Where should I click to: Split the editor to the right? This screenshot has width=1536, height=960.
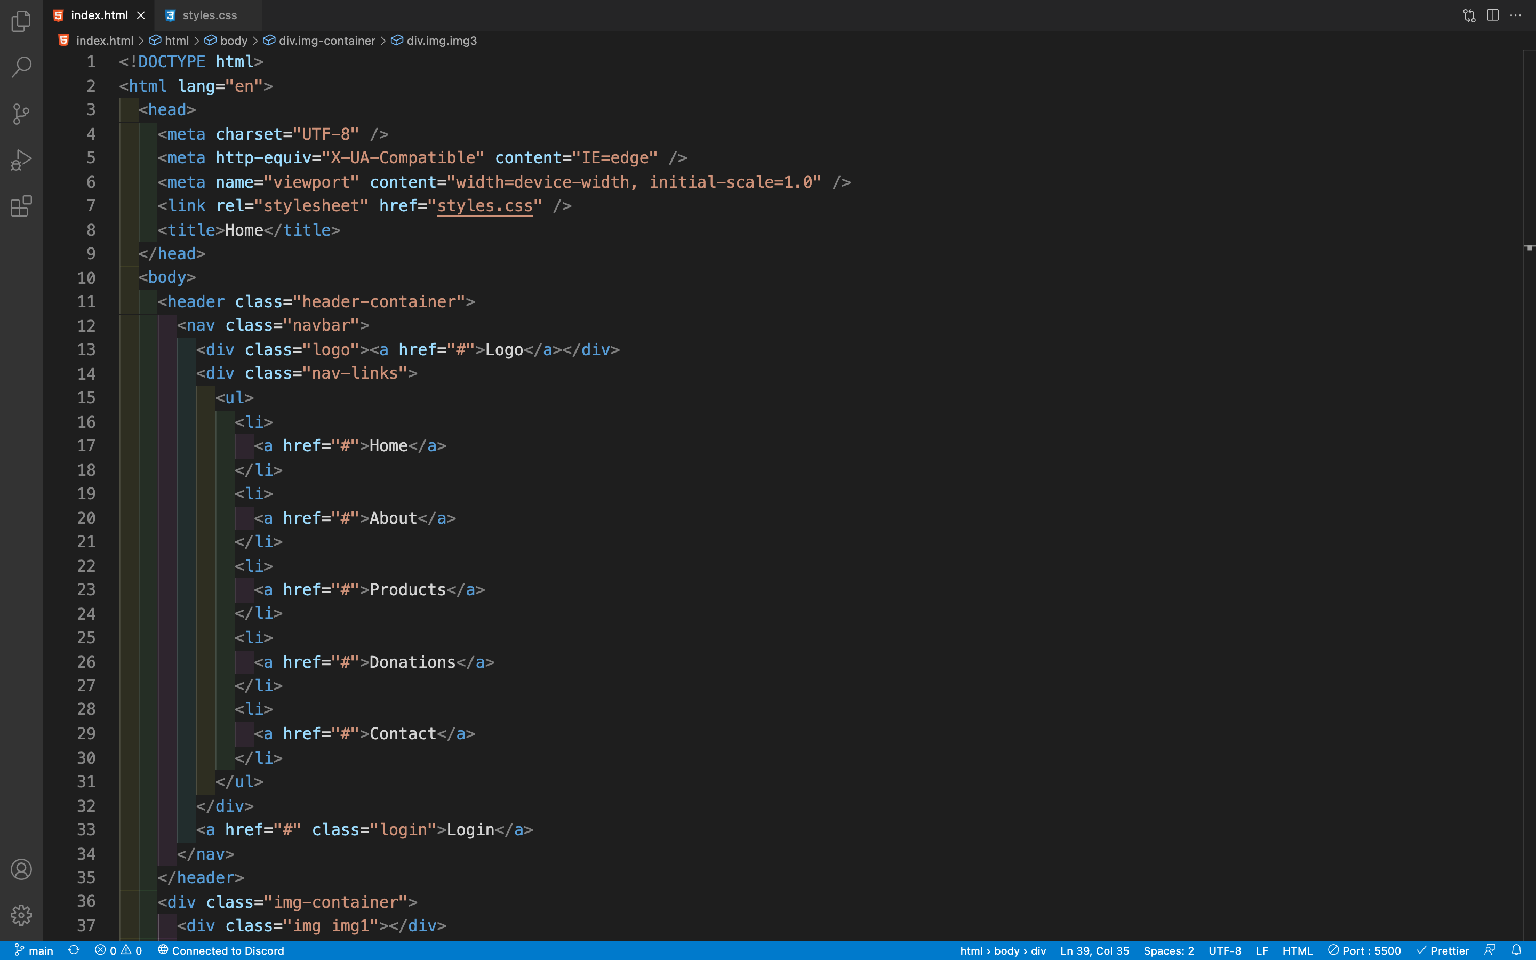click(x=1493, y=15)
